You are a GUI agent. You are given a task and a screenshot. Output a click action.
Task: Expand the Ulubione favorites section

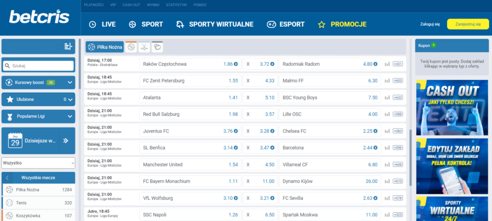point(38,99)
